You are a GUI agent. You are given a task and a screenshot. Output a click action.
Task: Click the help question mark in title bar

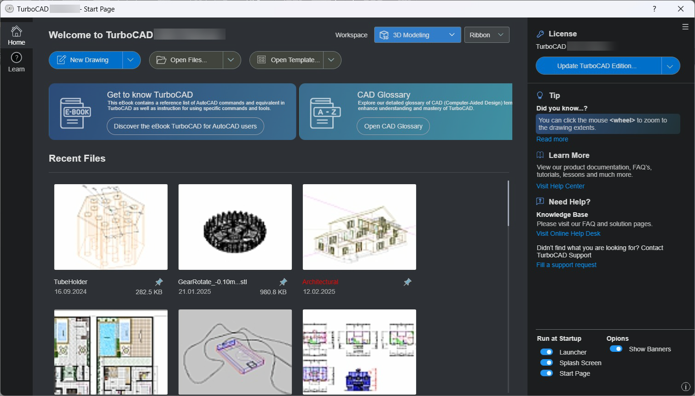[x=654, y=9]
